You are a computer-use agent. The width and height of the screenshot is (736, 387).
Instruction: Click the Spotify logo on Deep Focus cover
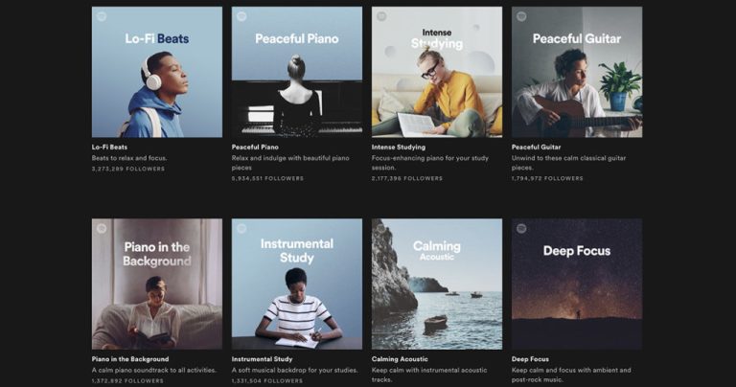(521, 228)
